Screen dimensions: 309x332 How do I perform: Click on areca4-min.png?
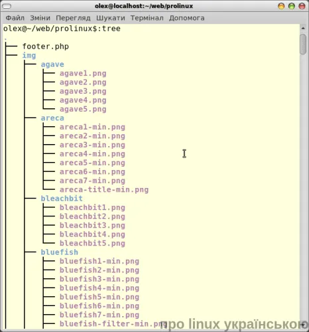pos(92,154)
